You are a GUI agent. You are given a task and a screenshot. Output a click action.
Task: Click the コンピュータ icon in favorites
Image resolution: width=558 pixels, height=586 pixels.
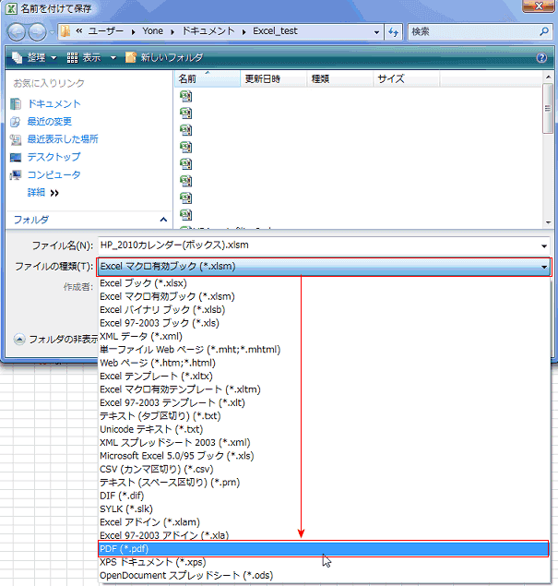coord(16,174)
